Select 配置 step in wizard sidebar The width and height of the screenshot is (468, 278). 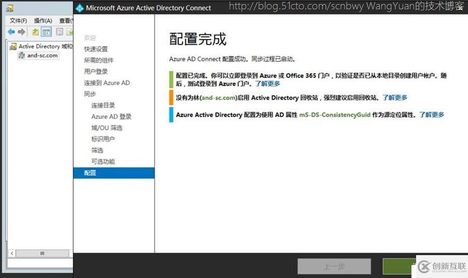click(x=90, y=173)
